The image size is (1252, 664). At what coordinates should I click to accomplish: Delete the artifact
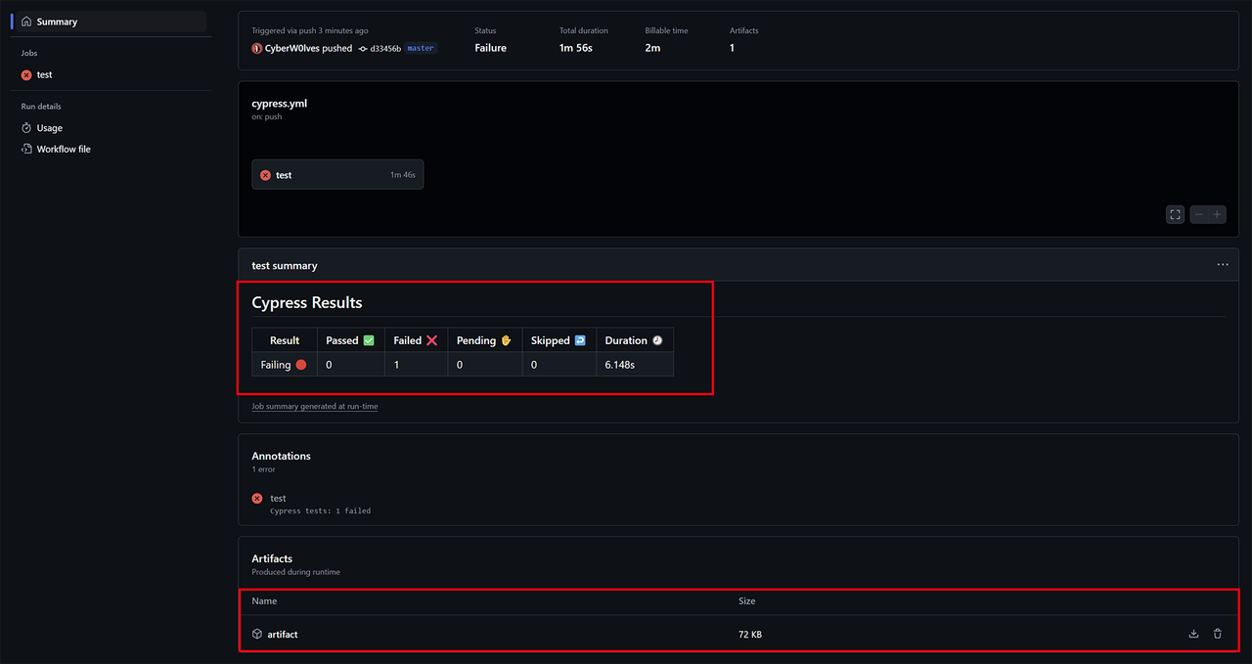pyautogui.click(x=1218, y=634)
